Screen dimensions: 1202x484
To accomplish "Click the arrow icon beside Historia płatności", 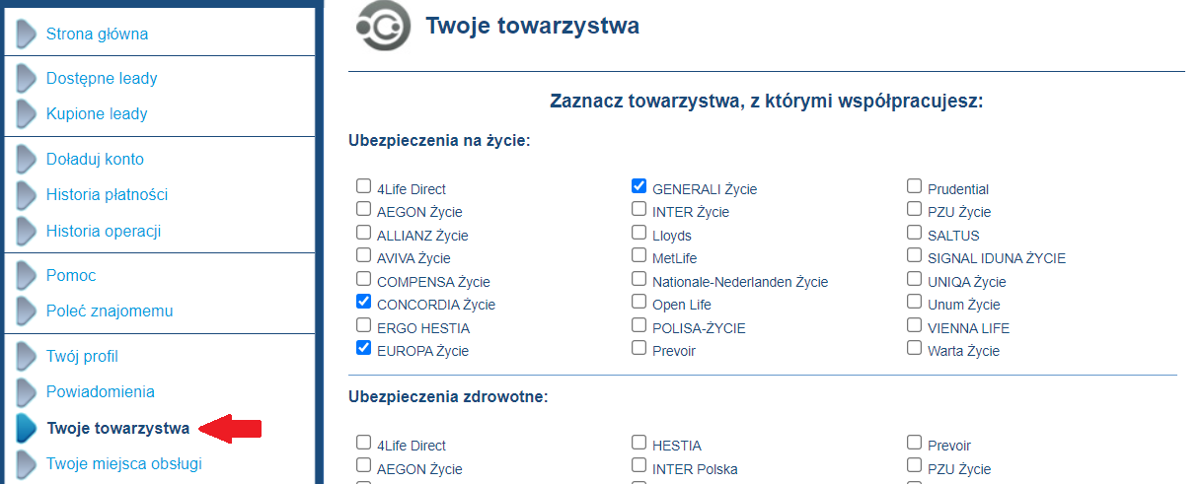I will (x=26, y=194).
